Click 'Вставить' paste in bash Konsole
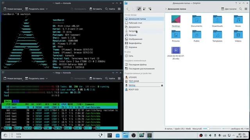The width and height of the screenshot is (250, 140). coord(96,9)
